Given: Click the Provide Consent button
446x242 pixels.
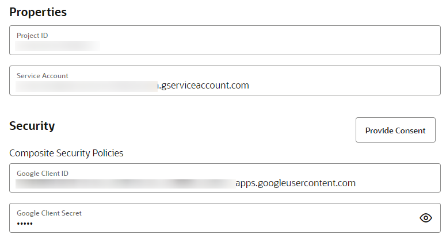Looking at the screenshot, I should click(395, 130).
